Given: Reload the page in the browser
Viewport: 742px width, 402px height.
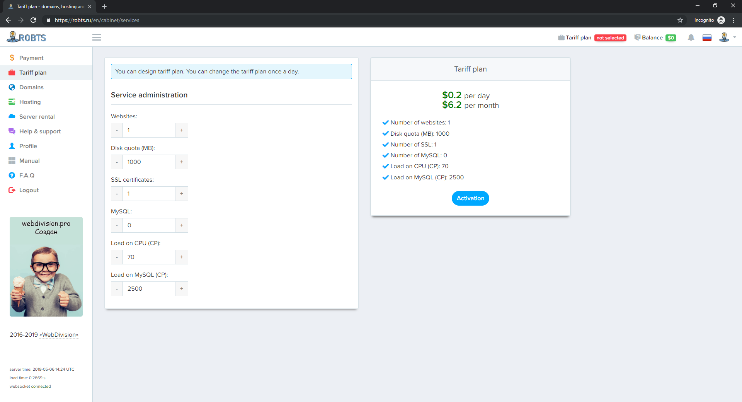Looking at the screenshot, I should [x=33, y=20].
